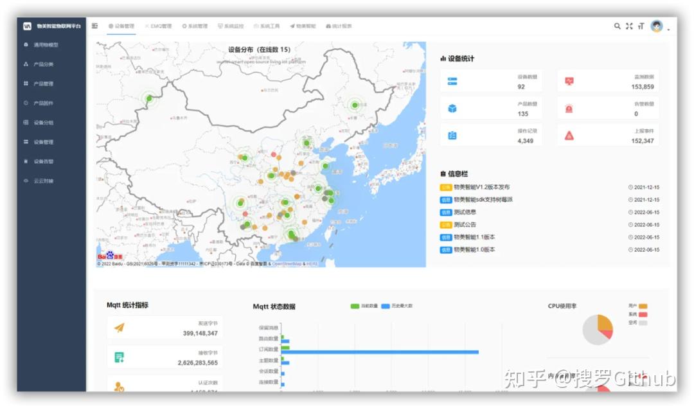Viewport: 694px width, 408px height.
Task: Open the 物美智能V1.2版本发布 notice
Action: (x=481, y=188)
